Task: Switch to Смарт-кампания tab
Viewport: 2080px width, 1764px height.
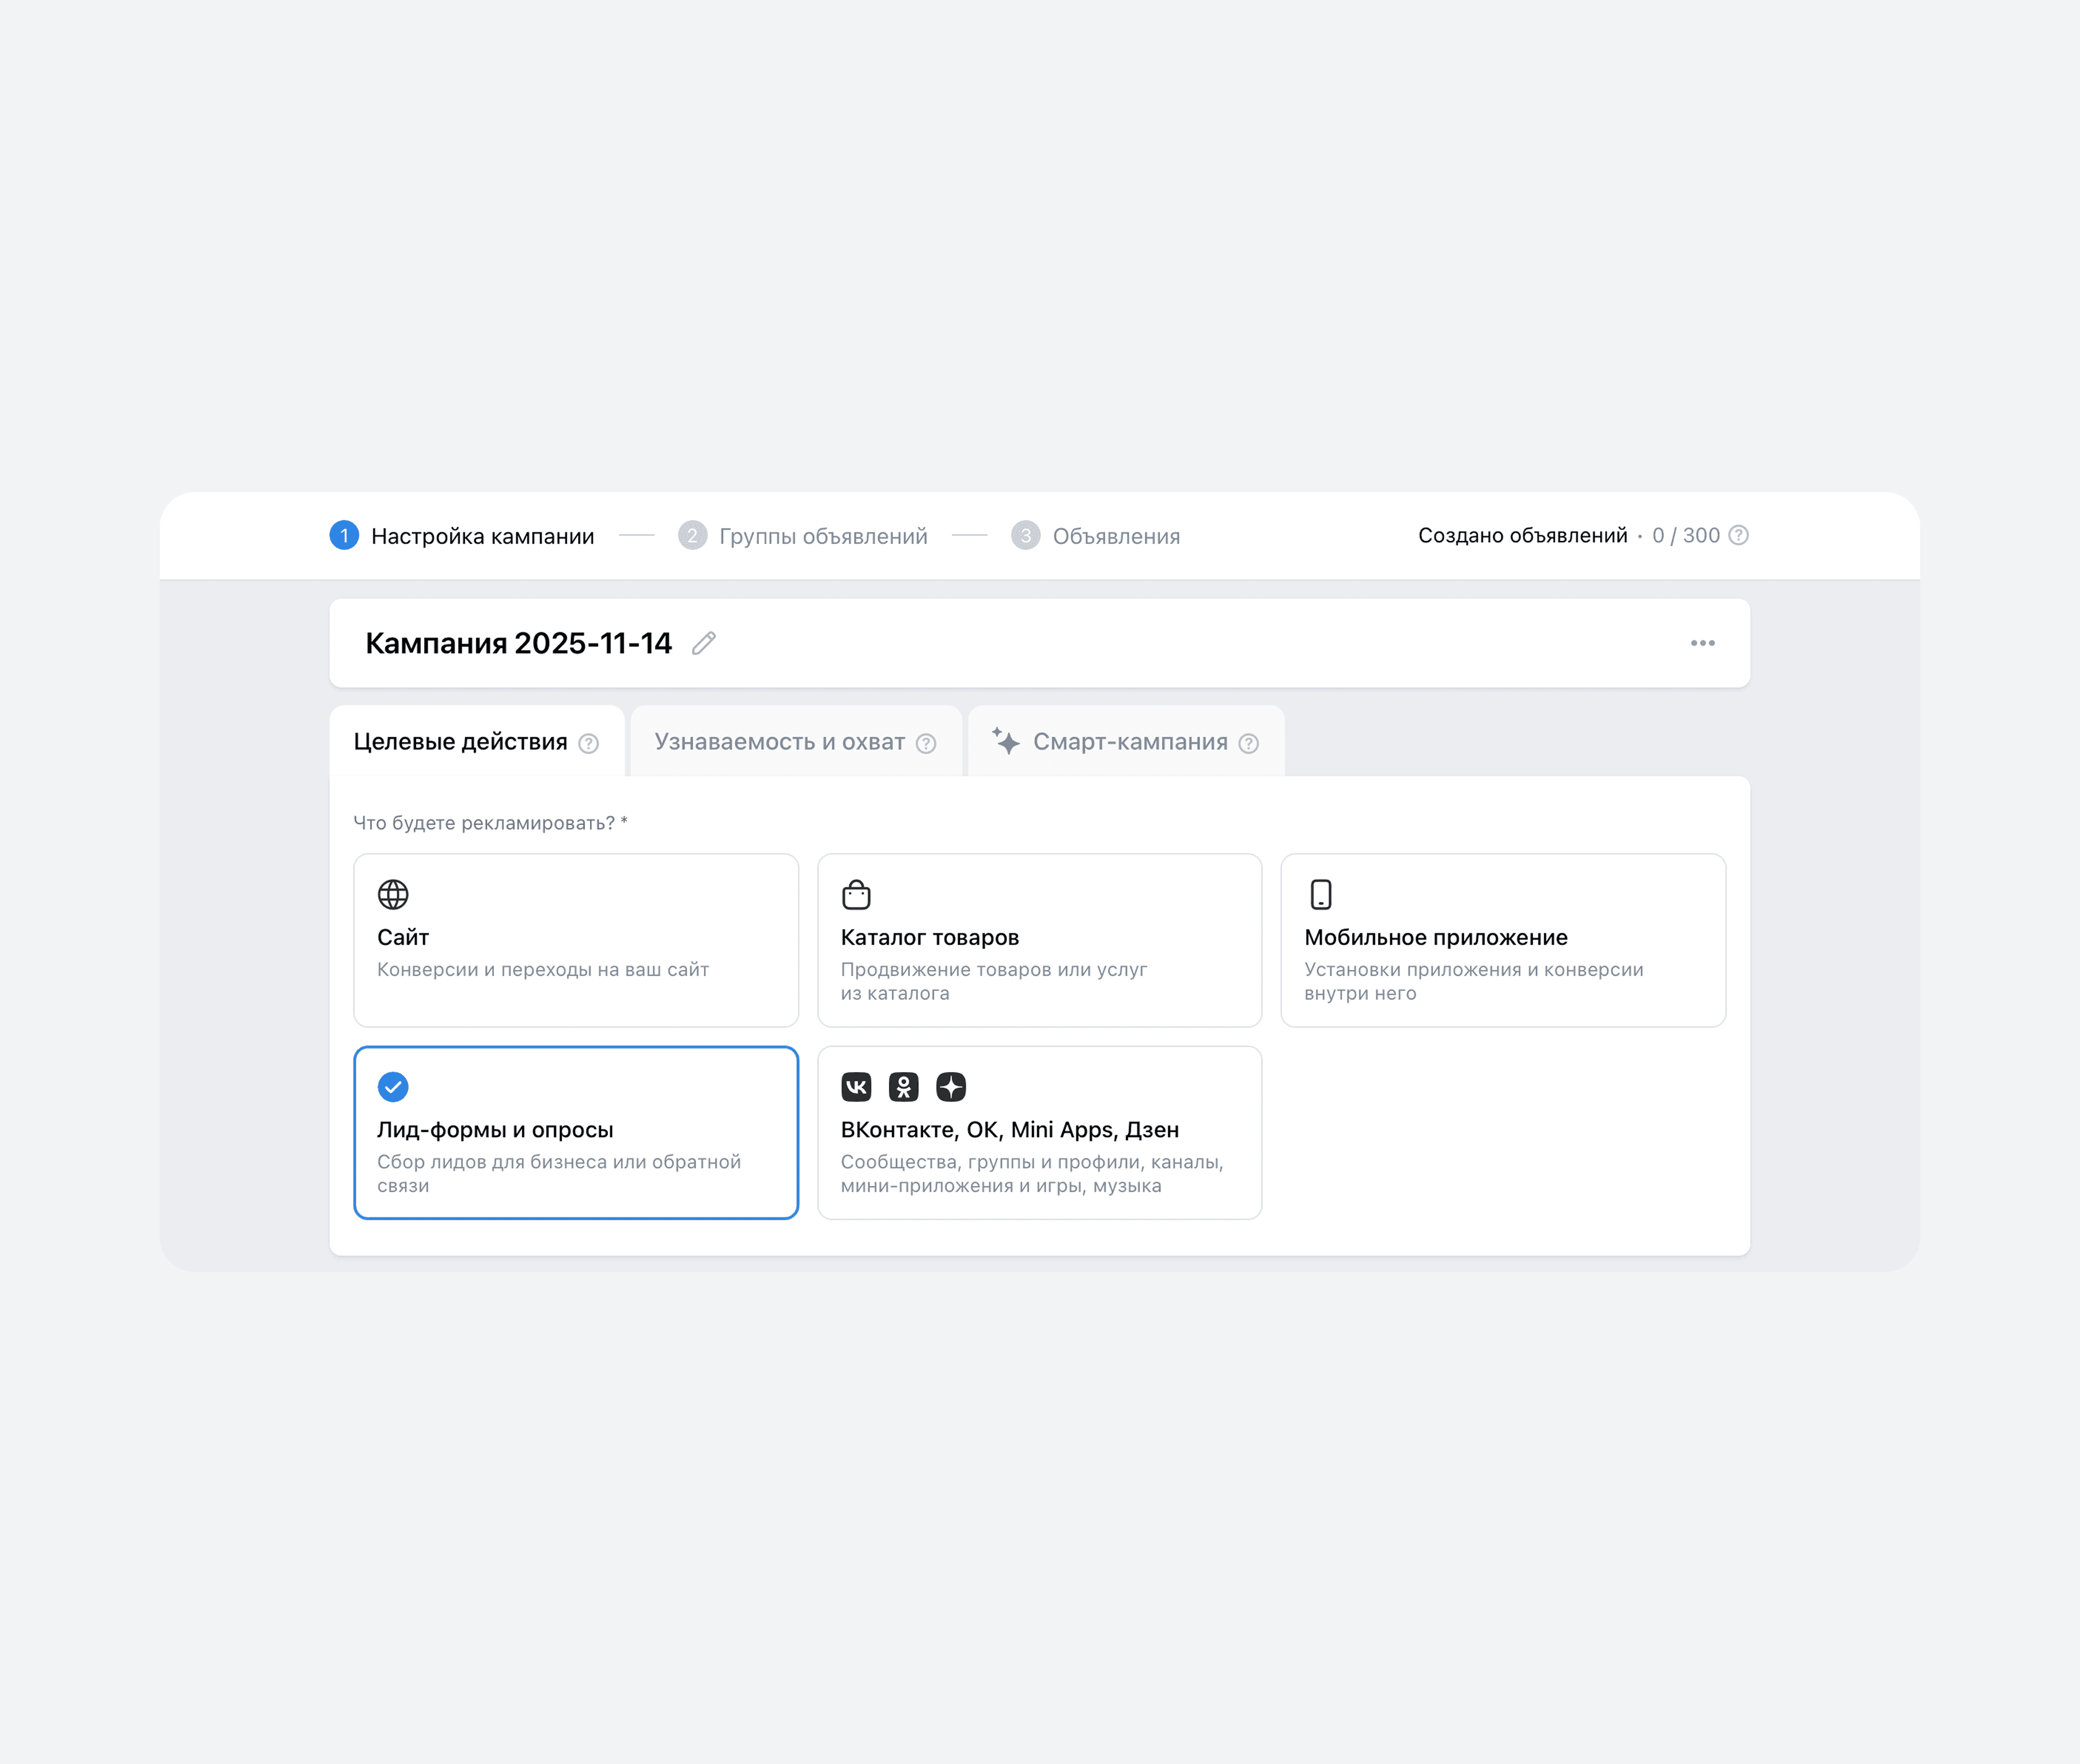Action: (x=1129, y=742)
